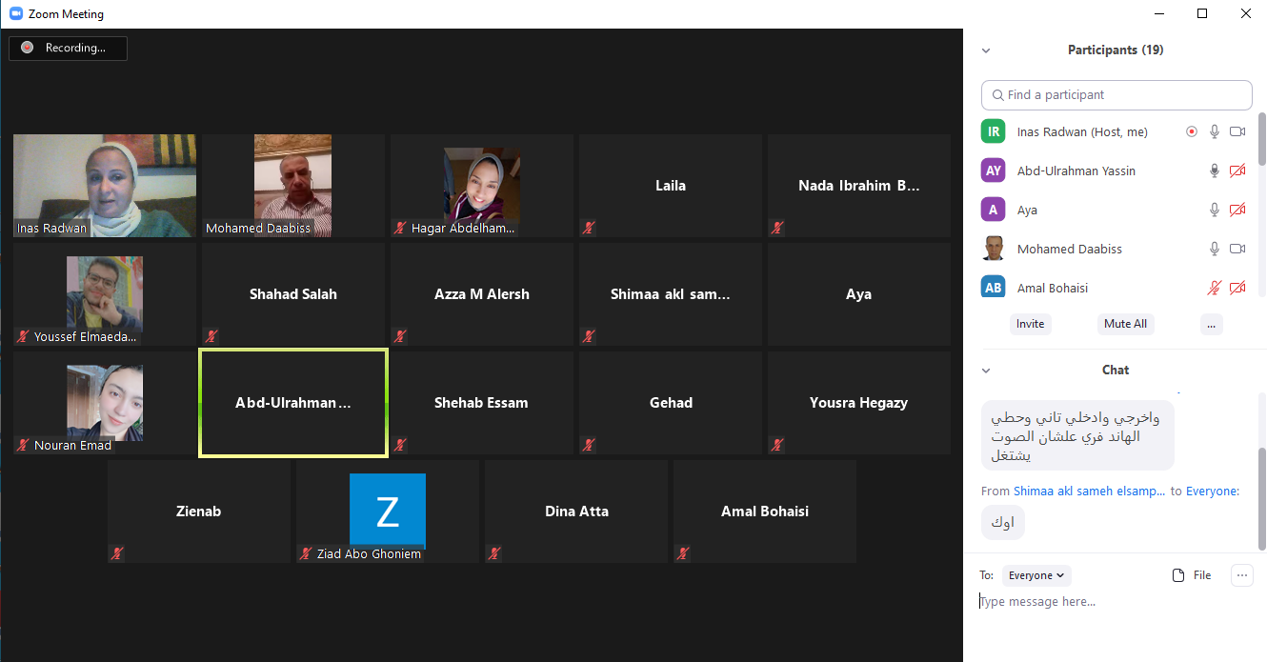The width and height of the screenshot is (1267, 662).
Task: Open the more options menu beside Mute All
Action: 1211,324
